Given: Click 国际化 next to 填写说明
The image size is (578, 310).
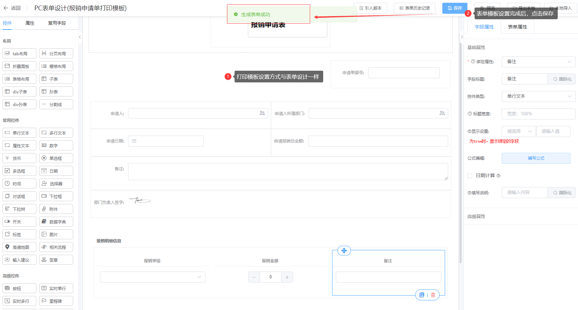Looking at the screenshot, I should [562, 193].
